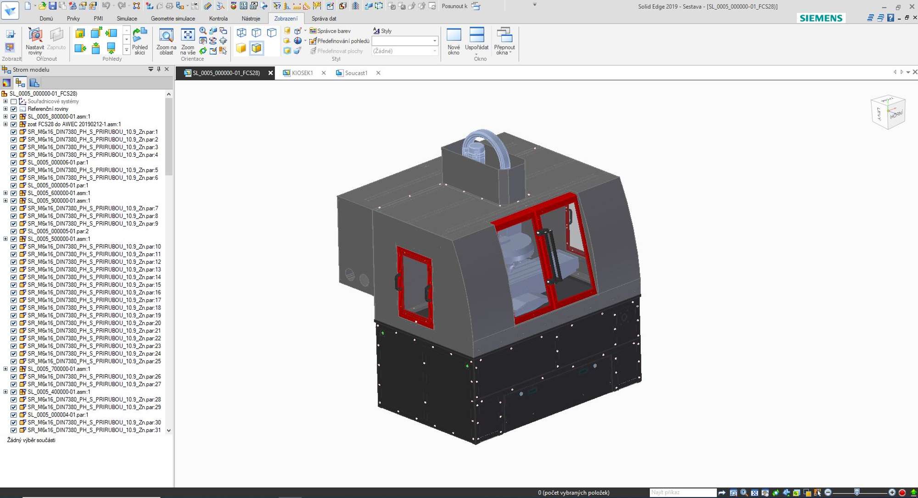918x498 pixels.
Task: Expand Referenční roviny tree node
Action: click(x=6, y=109)
